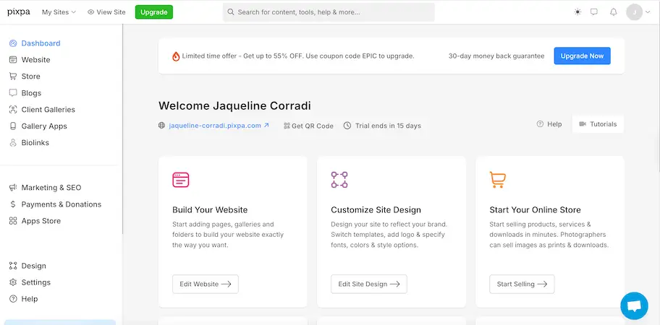Open jaqueline-corradi.pixpa.com link

[219, 125]
